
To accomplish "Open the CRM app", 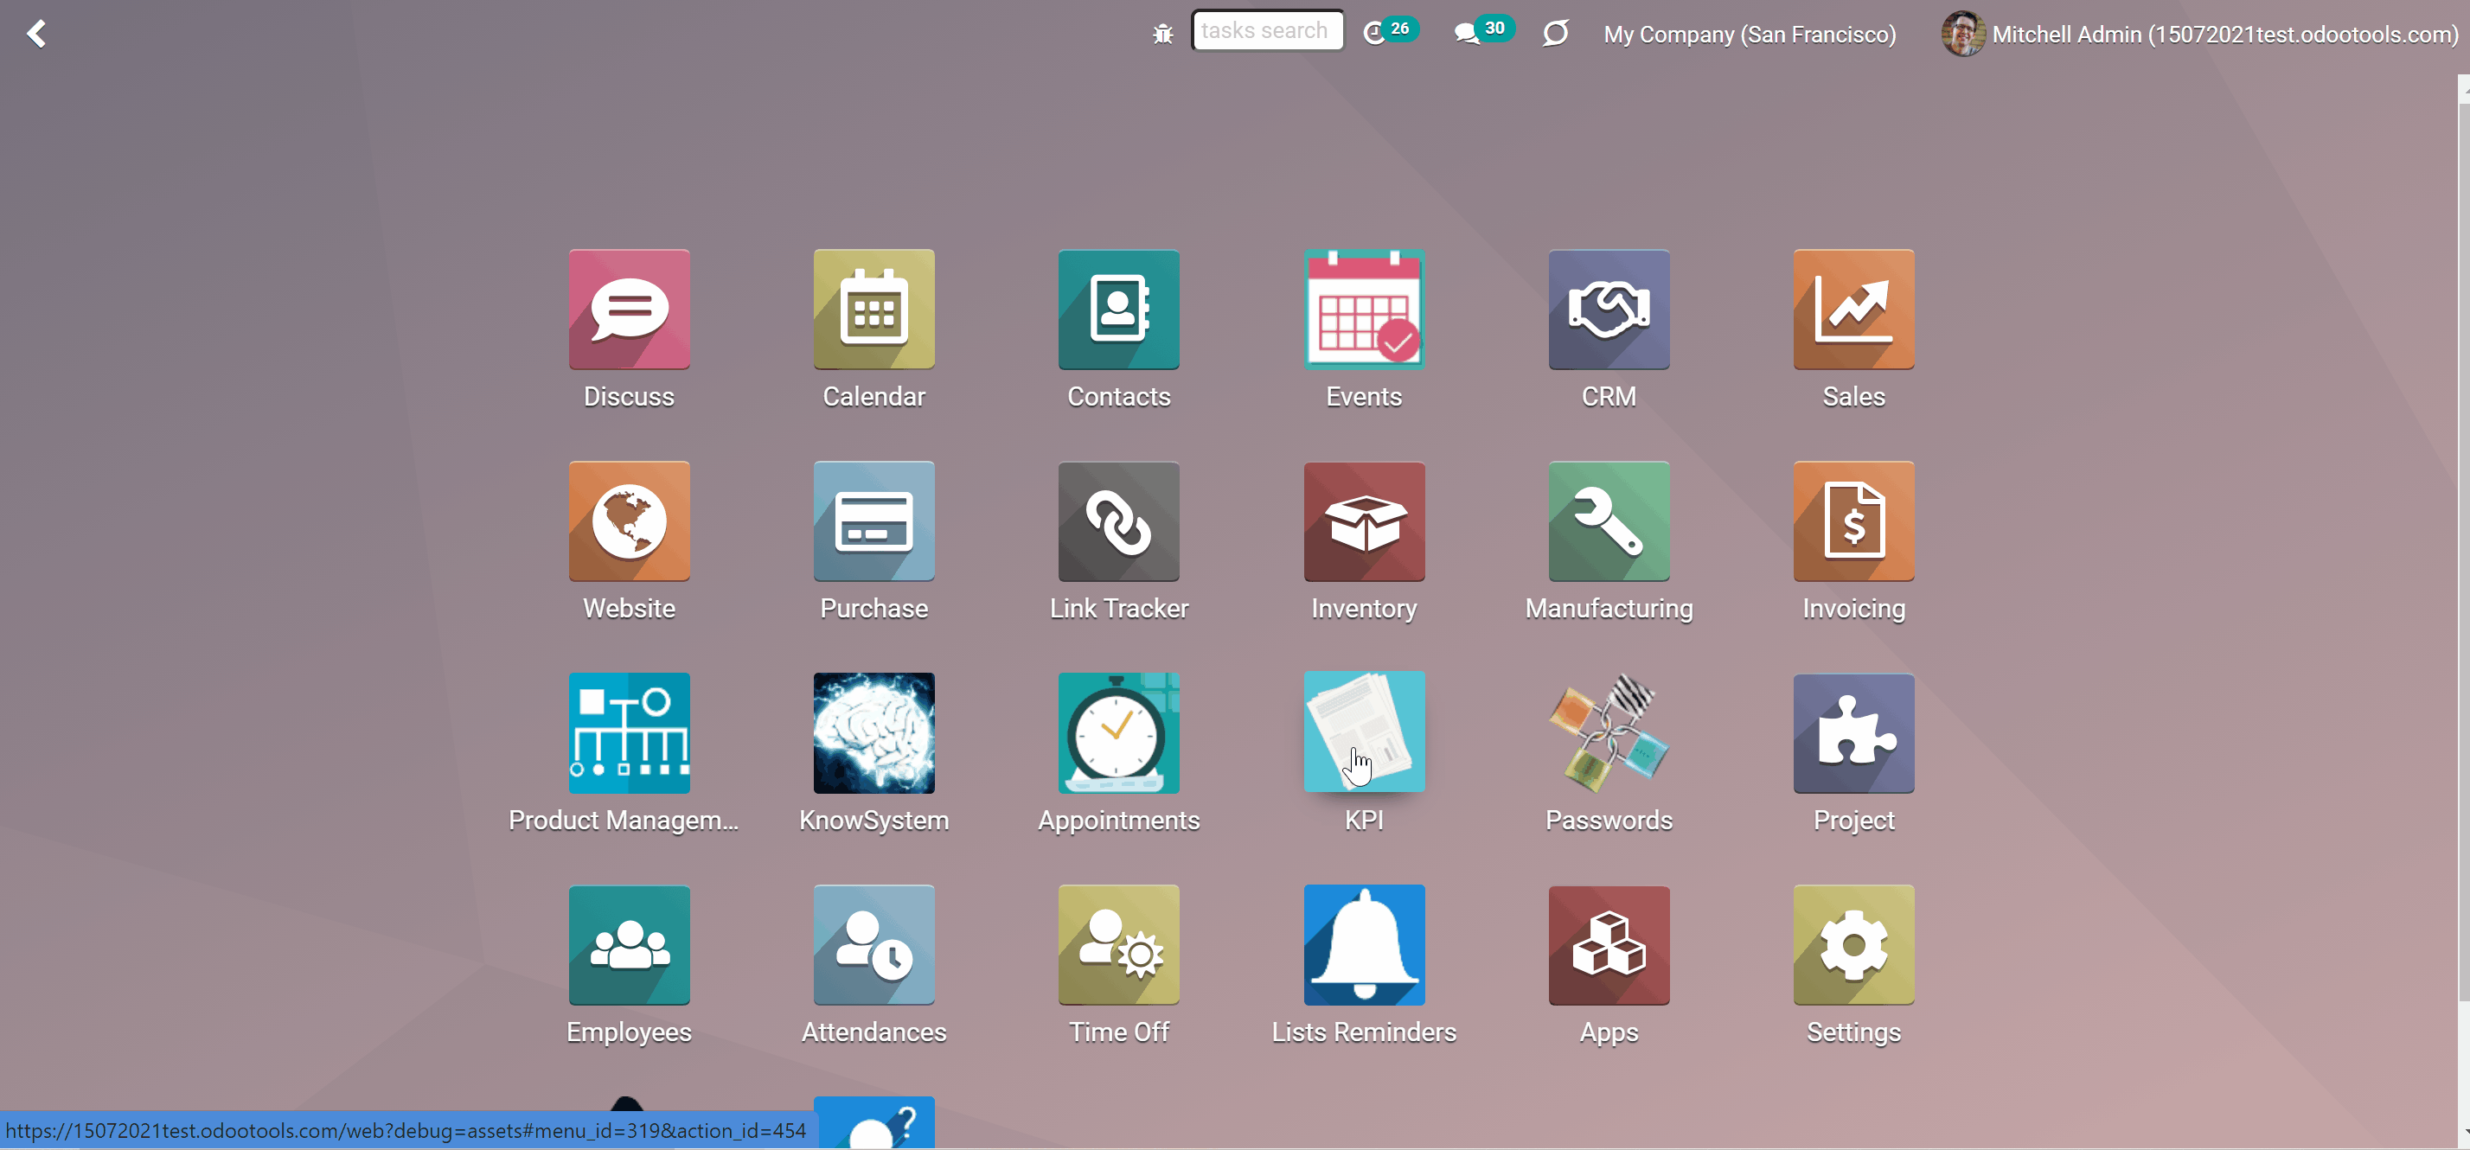I will [1609, 310].
